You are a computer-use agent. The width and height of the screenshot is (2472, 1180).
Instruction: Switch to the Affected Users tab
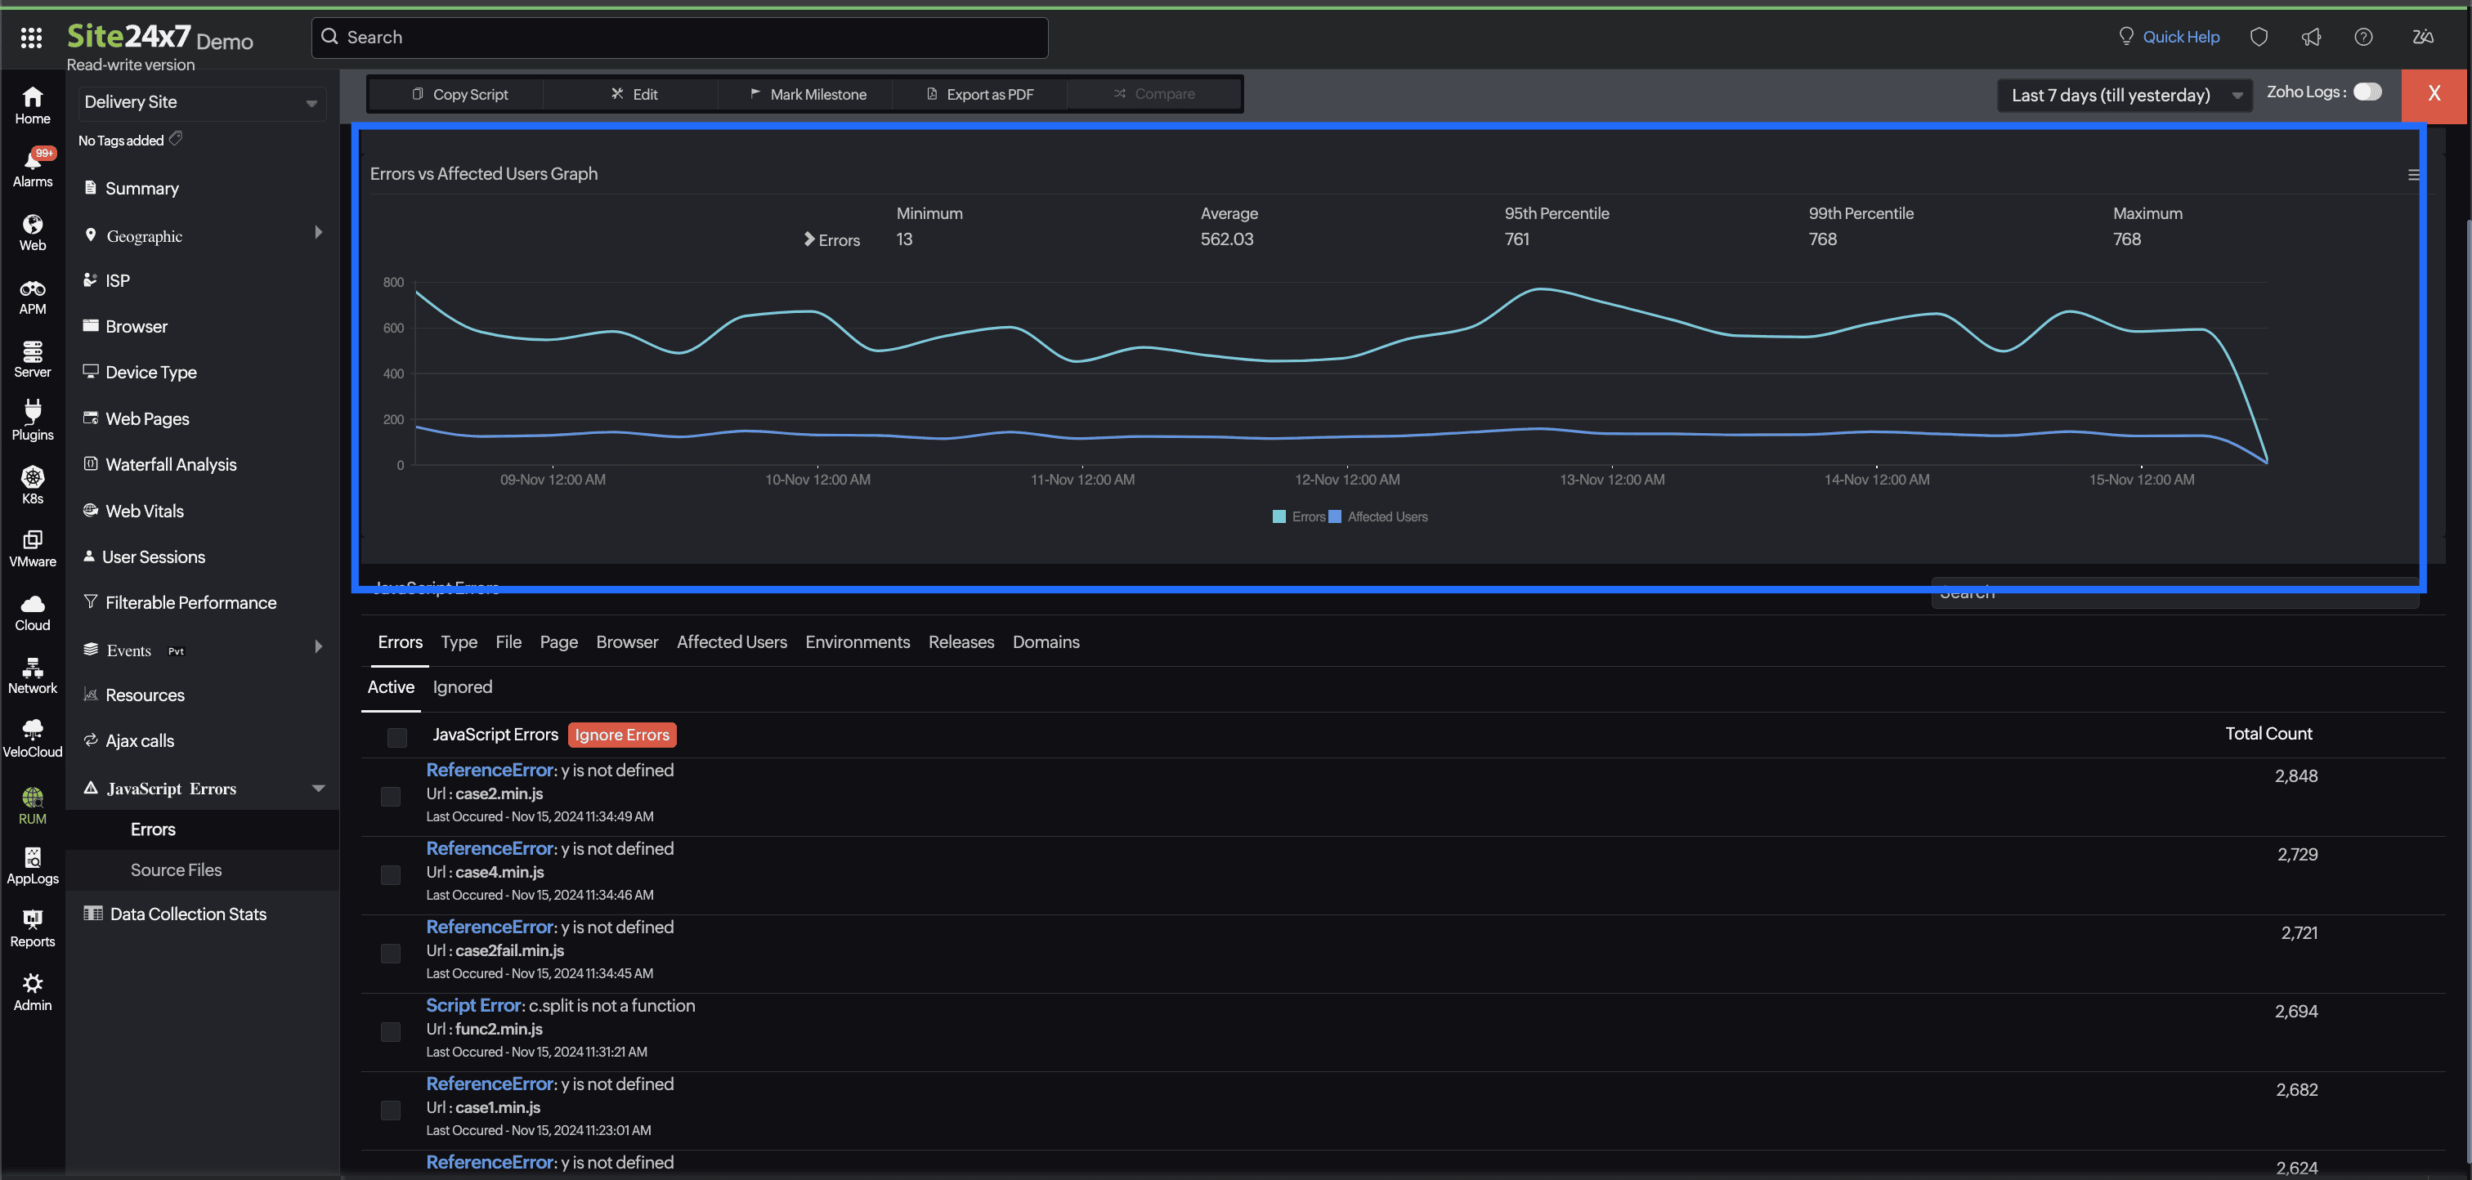tap(732, 641)
